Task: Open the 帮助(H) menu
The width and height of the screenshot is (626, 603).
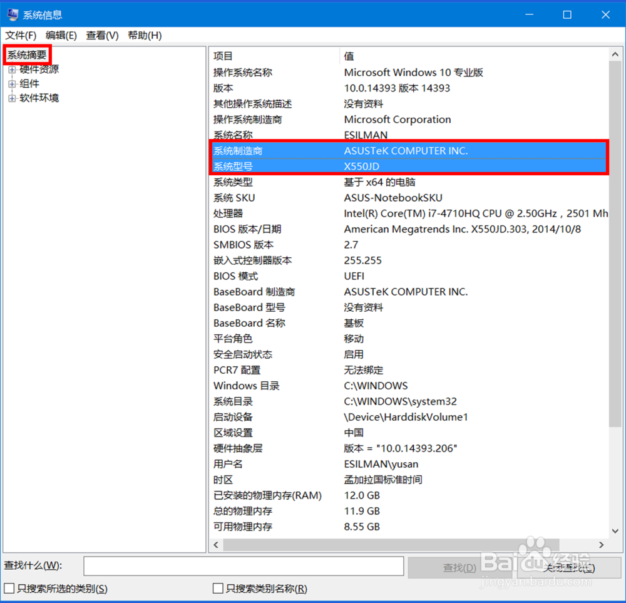Action: [145, 36]
